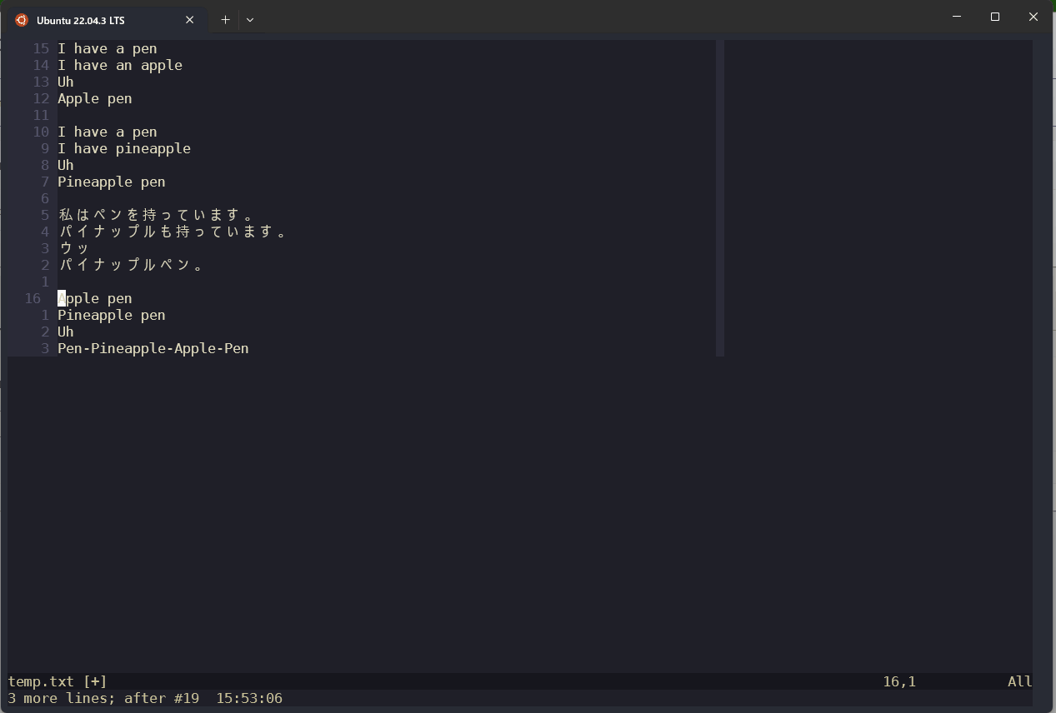Click the Ubuntu icon on the terminal tab

pyautogui.click(x=20, y=19)
